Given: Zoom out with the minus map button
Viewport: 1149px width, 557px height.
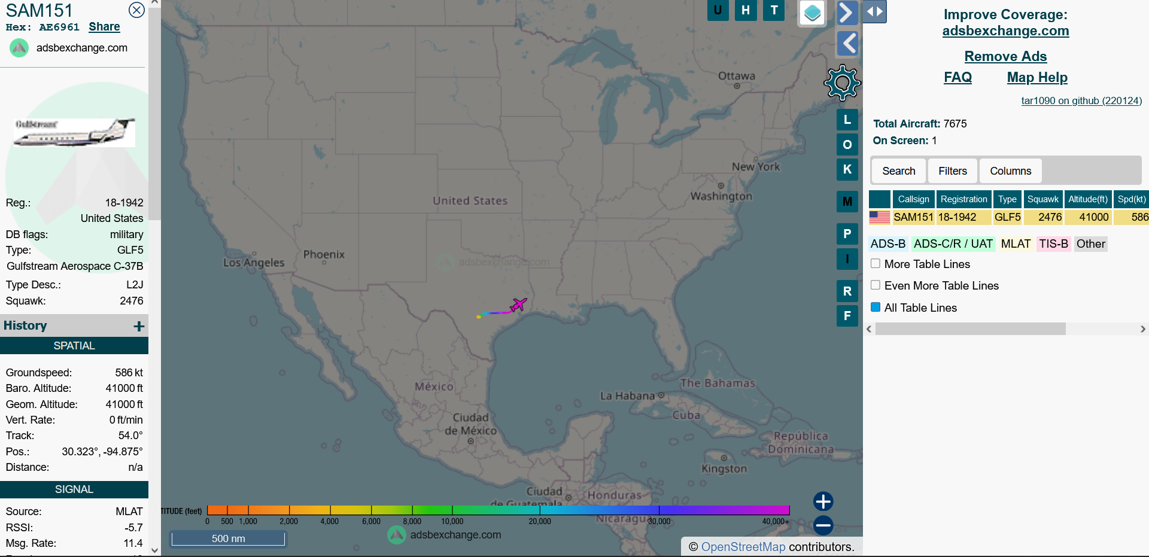Looking at the screenshot, I should click(x=823, y=525).
